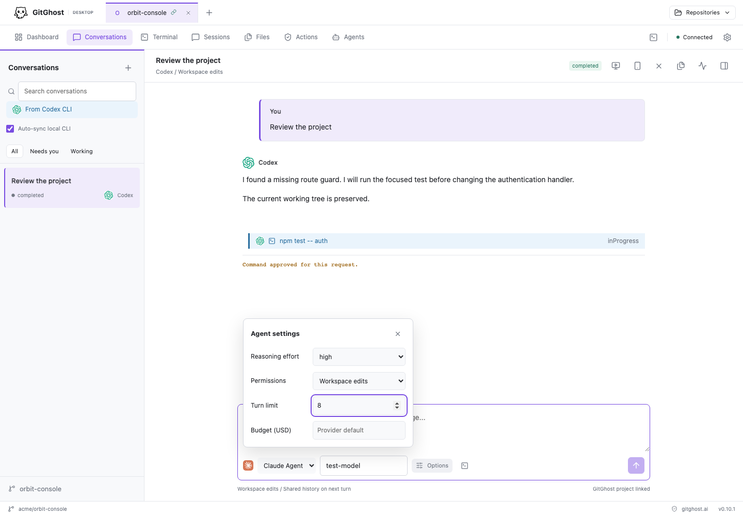Viewport: 743px width, 516px height.
Task: Open Claude Agent selector dropdown
Action: point(288,465)
